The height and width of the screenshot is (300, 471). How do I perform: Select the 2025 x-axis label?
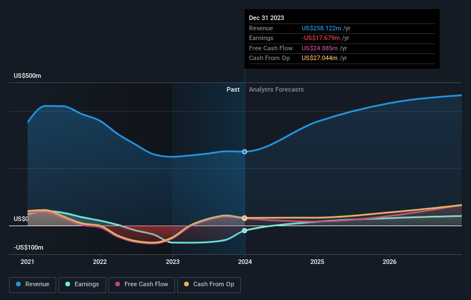point(317,262)
